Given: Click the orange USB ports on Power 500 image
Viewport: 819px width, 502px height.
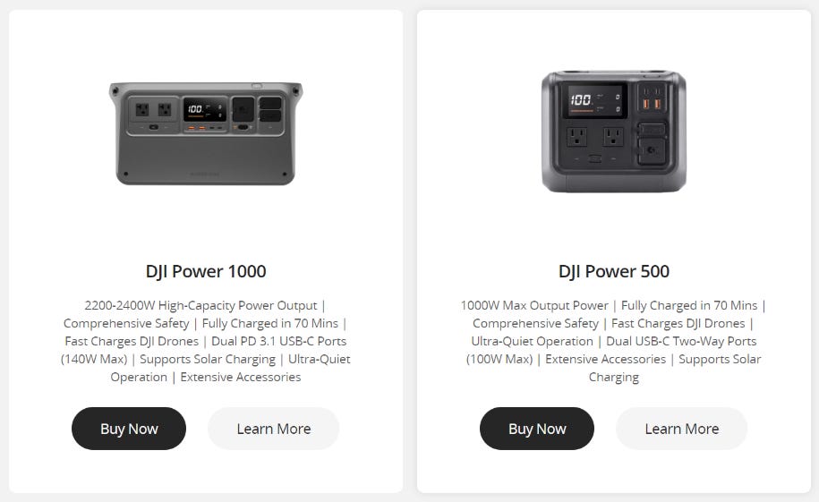Looking at the screenshot, I should tap(652, 104).
